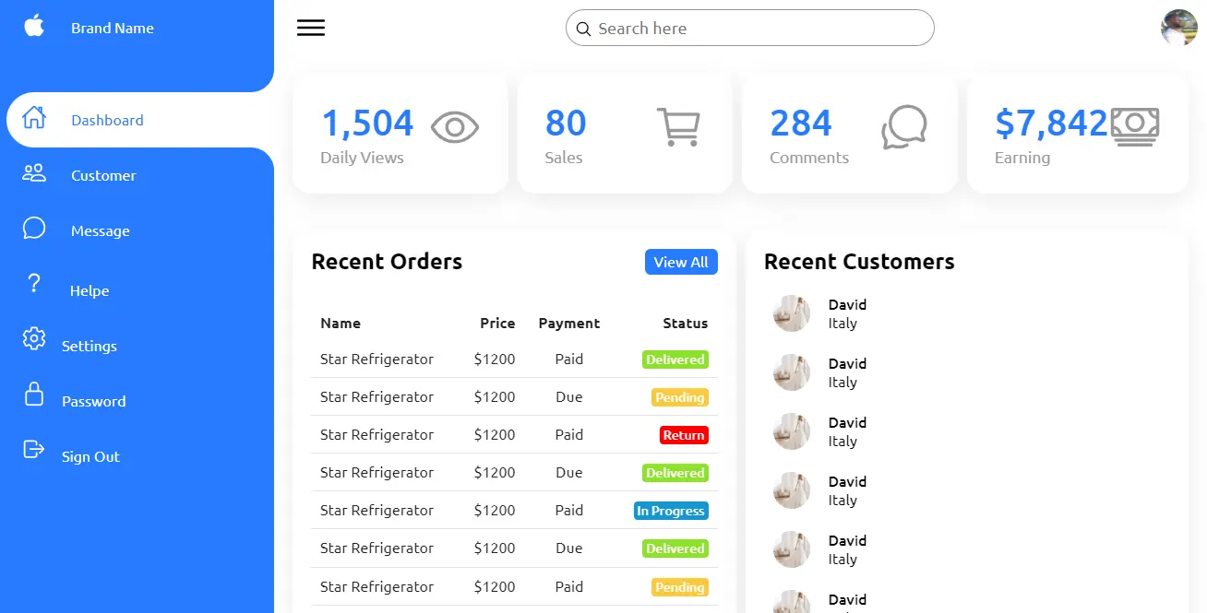Open the Customer menu item

coord(103,175)
